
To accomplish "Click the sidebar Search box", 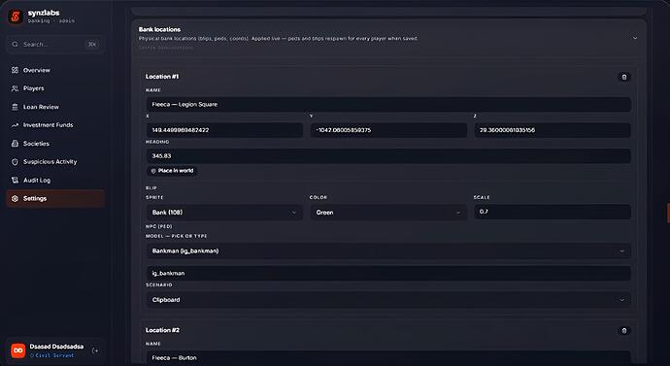I will [x=55, y=45].
